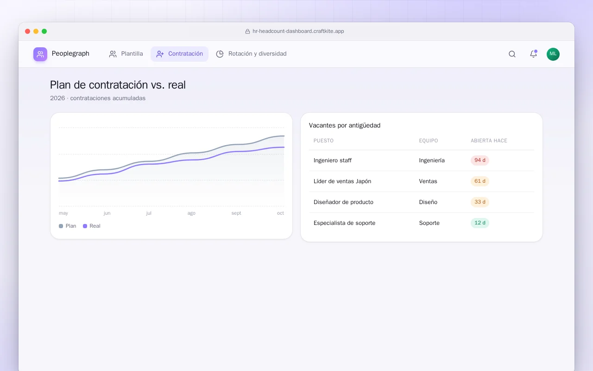This screenshot has height=371, width=593.
Task: Select the Líder de ventas Japón row
Action: (422, 181)
